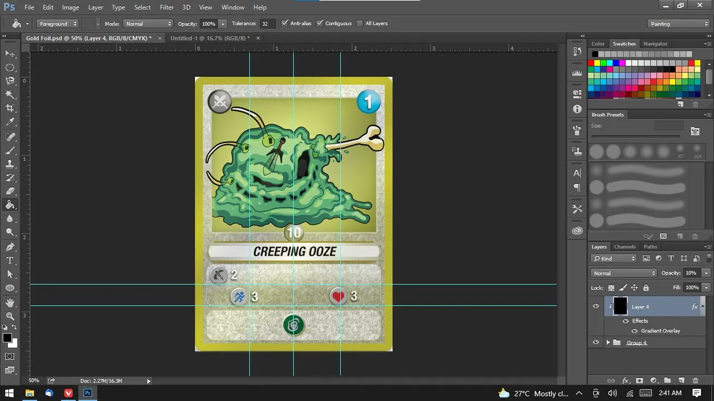714x401 pixels.
Task: Enable the All Layers checkbox
Action: click(360, 23)
